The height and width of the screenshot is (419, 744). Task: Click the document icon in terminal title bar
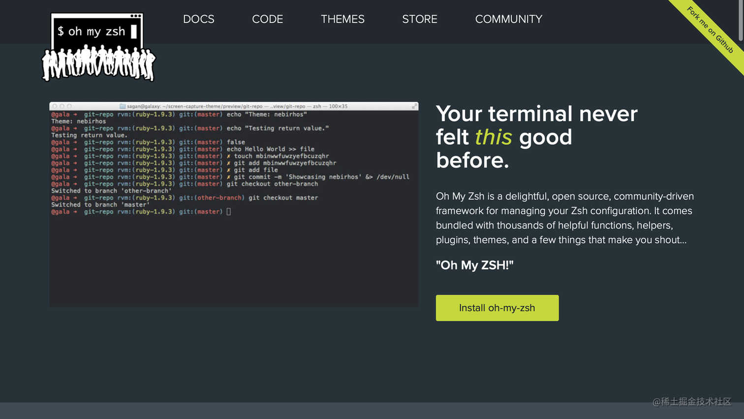(x=122, y=105)
